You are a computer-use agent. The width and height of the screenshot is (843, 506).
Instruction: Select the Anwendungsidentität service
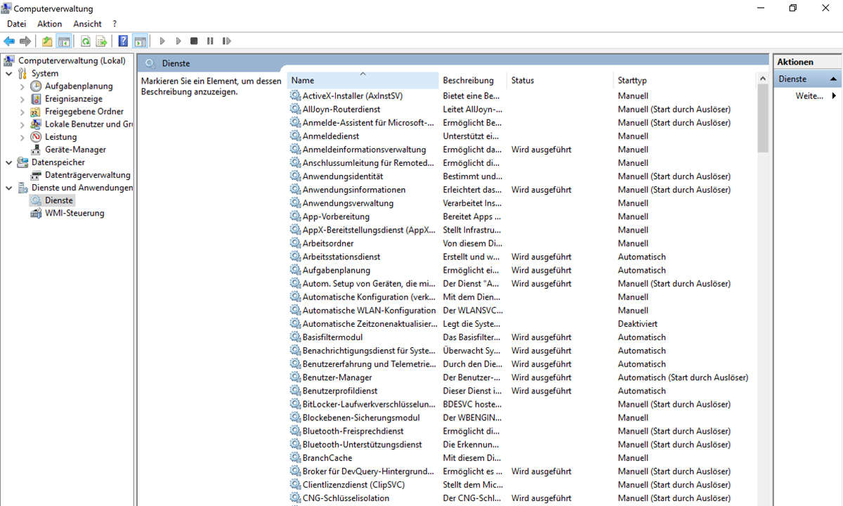pos(342,176)
